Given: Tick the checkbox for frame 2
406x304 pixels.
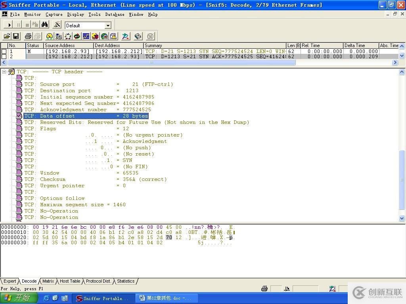Looking at the screenshot, I should [x=4, y=57].
